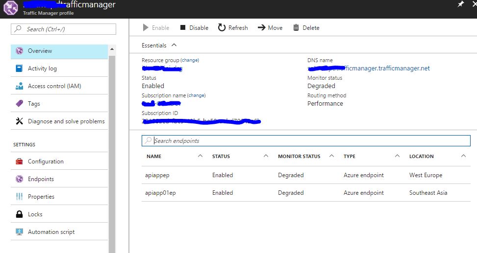Viewport: 477px width, 253px height.
Task: Sort endpoints by Status column arrow
Action: coord(266,156)
